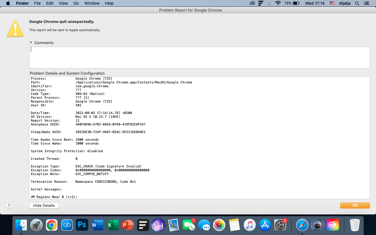The height and width of the screenshot is (235, 376).
Task: Click 'X86-64 (Native)' code type value
Action: click(90, 94)
